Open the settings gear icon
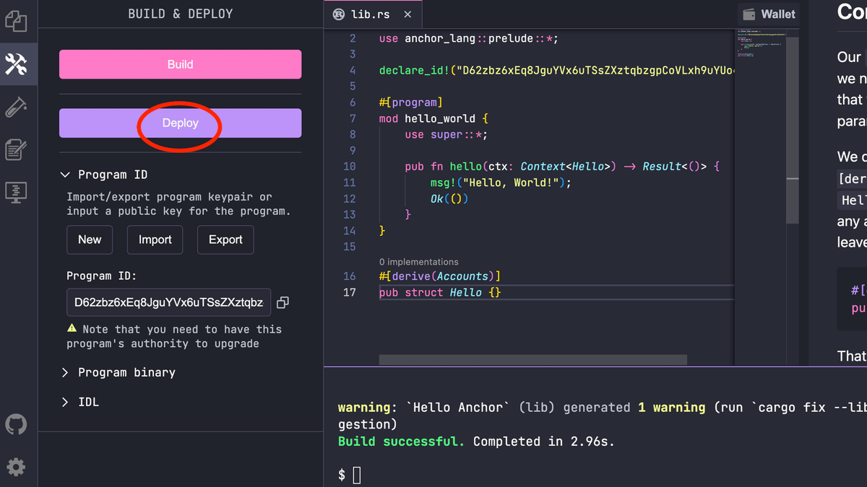The height and width of the screenshot is (487, 867). [x=16, y=467]
